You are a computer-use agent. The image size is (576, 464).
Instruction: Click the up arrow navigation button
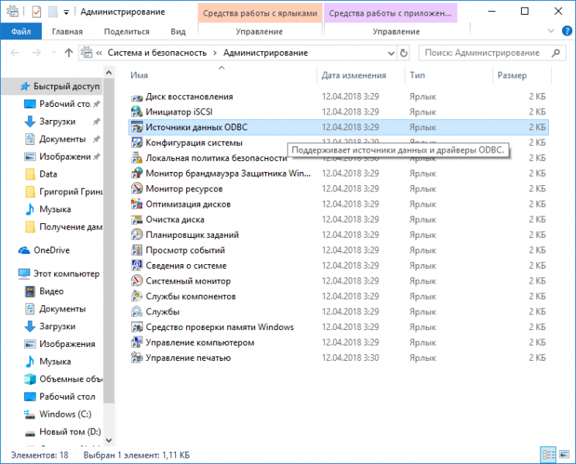tap(69, 53)
